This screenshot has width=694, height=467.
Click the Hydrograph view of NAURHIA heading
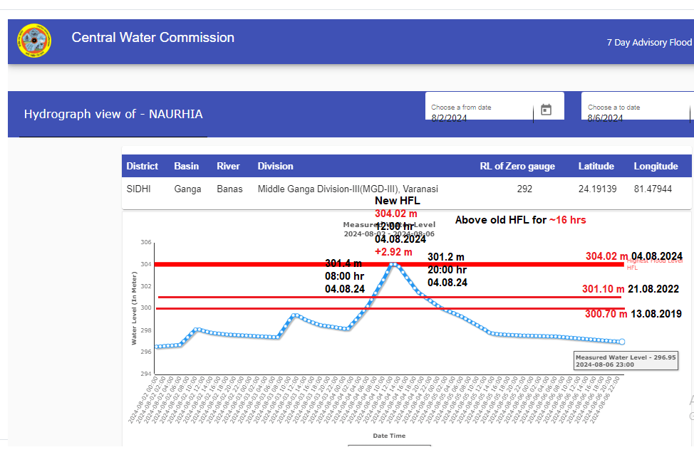point(113,114)
